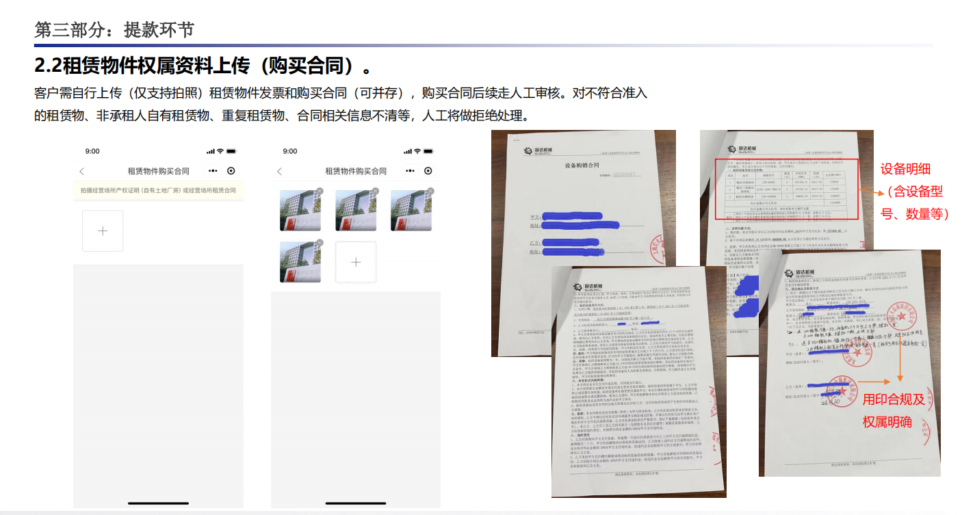
Task: Click the red annotation 设备明细
Action: point(905,169)
